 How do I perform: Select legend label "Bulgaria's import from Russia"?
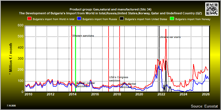[x=100, y=19]
